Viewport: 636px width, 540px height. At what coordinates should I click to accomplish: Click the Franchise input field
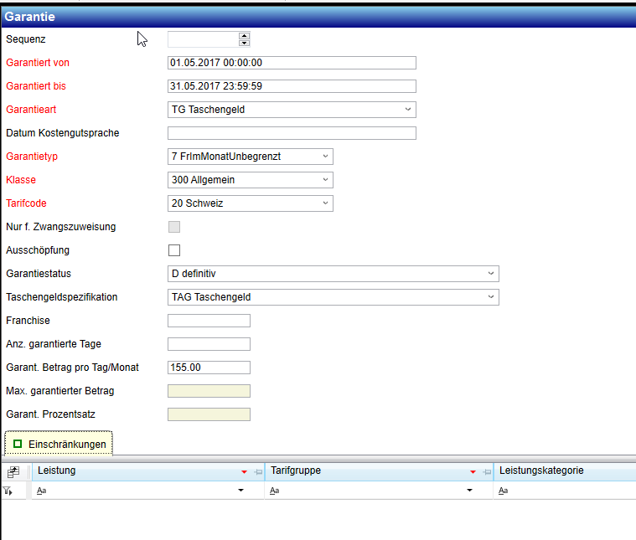click(209, 321)
